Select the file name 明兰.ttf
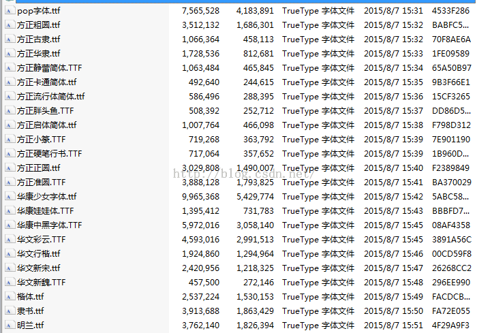477x333 pixels. pos(31,325)
